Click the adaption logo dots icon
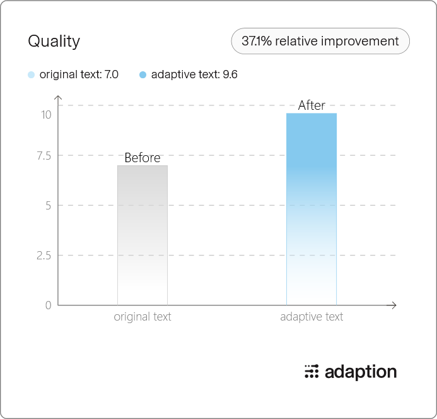 (x=312, y=371)
